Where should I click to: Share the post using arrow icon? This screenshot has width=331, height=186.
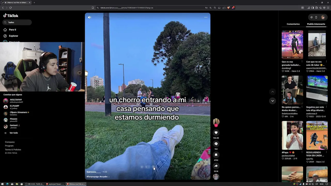[216, 166]
